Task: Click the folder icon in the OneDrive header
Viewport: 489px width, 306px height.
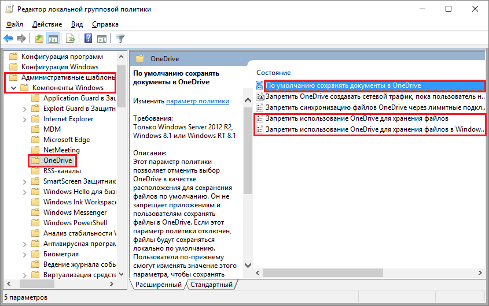Action: pos(140,59)
